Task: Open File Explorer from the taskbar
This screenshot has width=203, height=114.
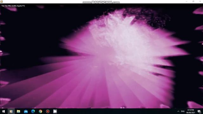Action: point(18,111)
